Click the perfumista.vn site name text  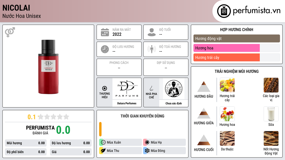coord(257,11)
